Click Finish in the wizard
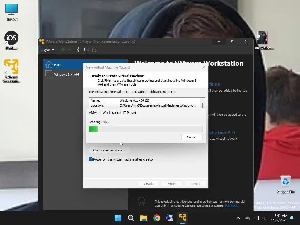Image resolution: width=300 pixels, height=225 pixels. (x=171, y=184)
